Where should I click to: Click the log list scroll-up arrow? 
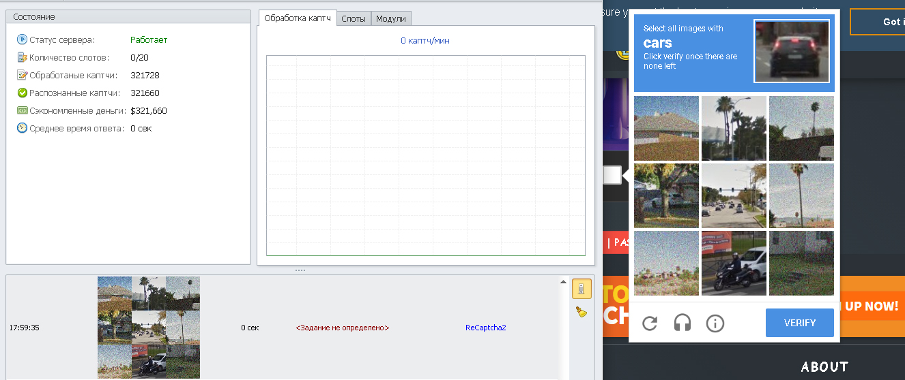tap(563, 281)
